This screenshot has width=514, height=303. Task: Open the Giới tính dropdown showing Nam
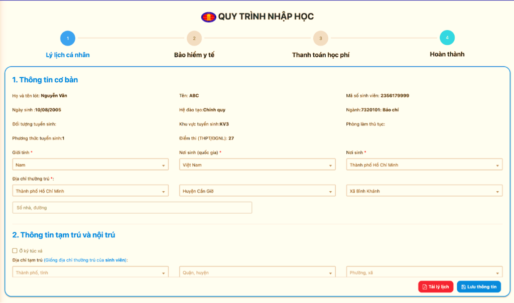90,164
